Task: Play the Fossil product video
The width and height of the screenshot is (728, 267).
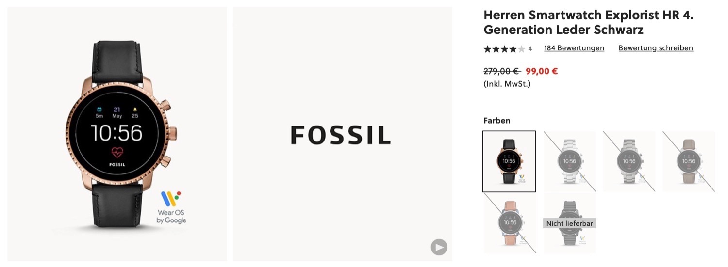Action: pos(439,247)
